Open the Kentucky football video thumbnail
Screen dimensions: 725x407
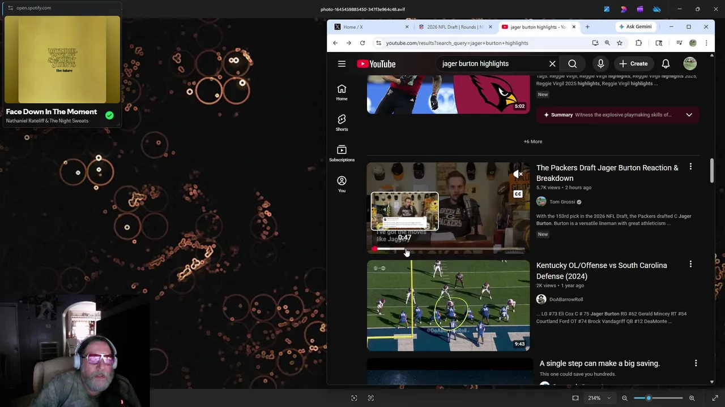coord(448,306)
